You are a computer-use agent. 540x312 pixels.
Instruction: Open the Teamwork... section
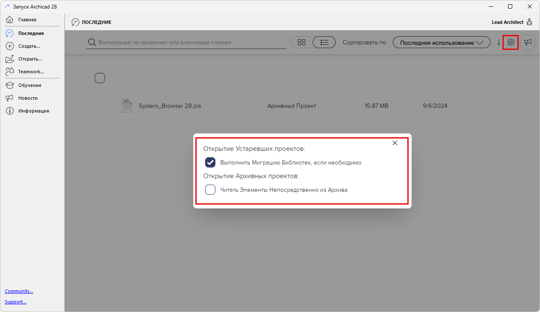tap(31, 72)
